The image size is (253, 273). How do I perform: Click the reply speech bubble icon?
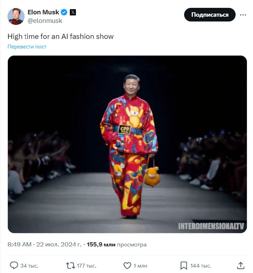14,265
